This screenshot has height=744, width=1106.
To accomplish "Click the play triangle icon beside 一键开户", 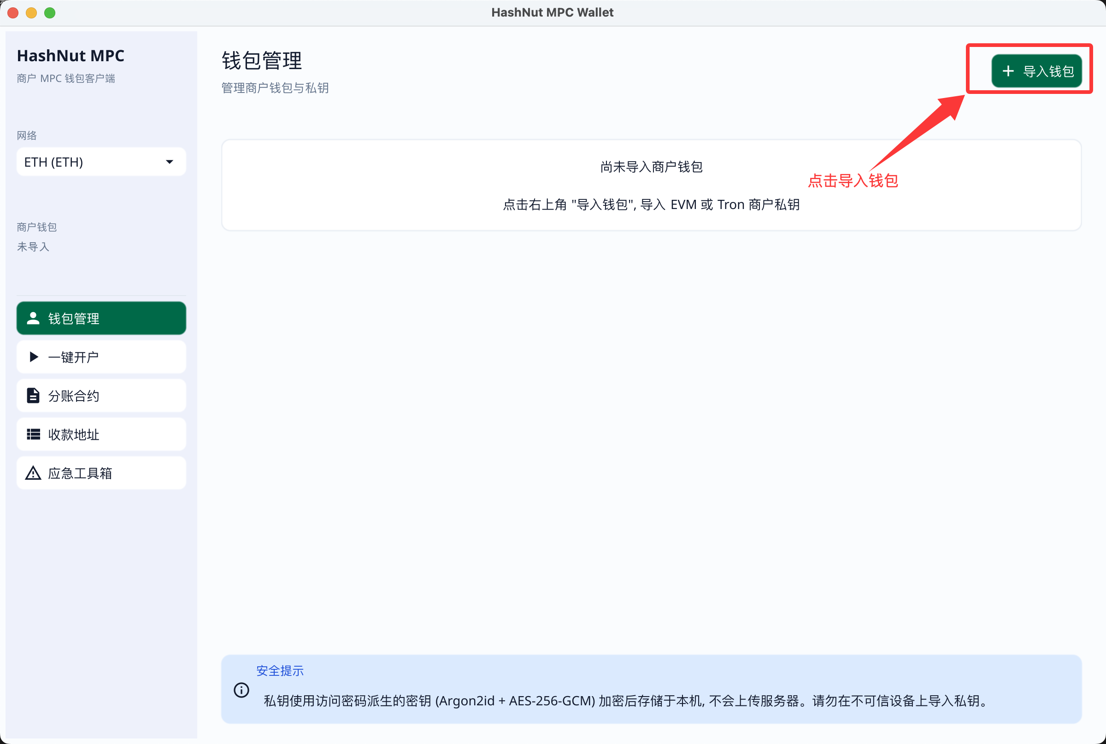I will [33, 357].
